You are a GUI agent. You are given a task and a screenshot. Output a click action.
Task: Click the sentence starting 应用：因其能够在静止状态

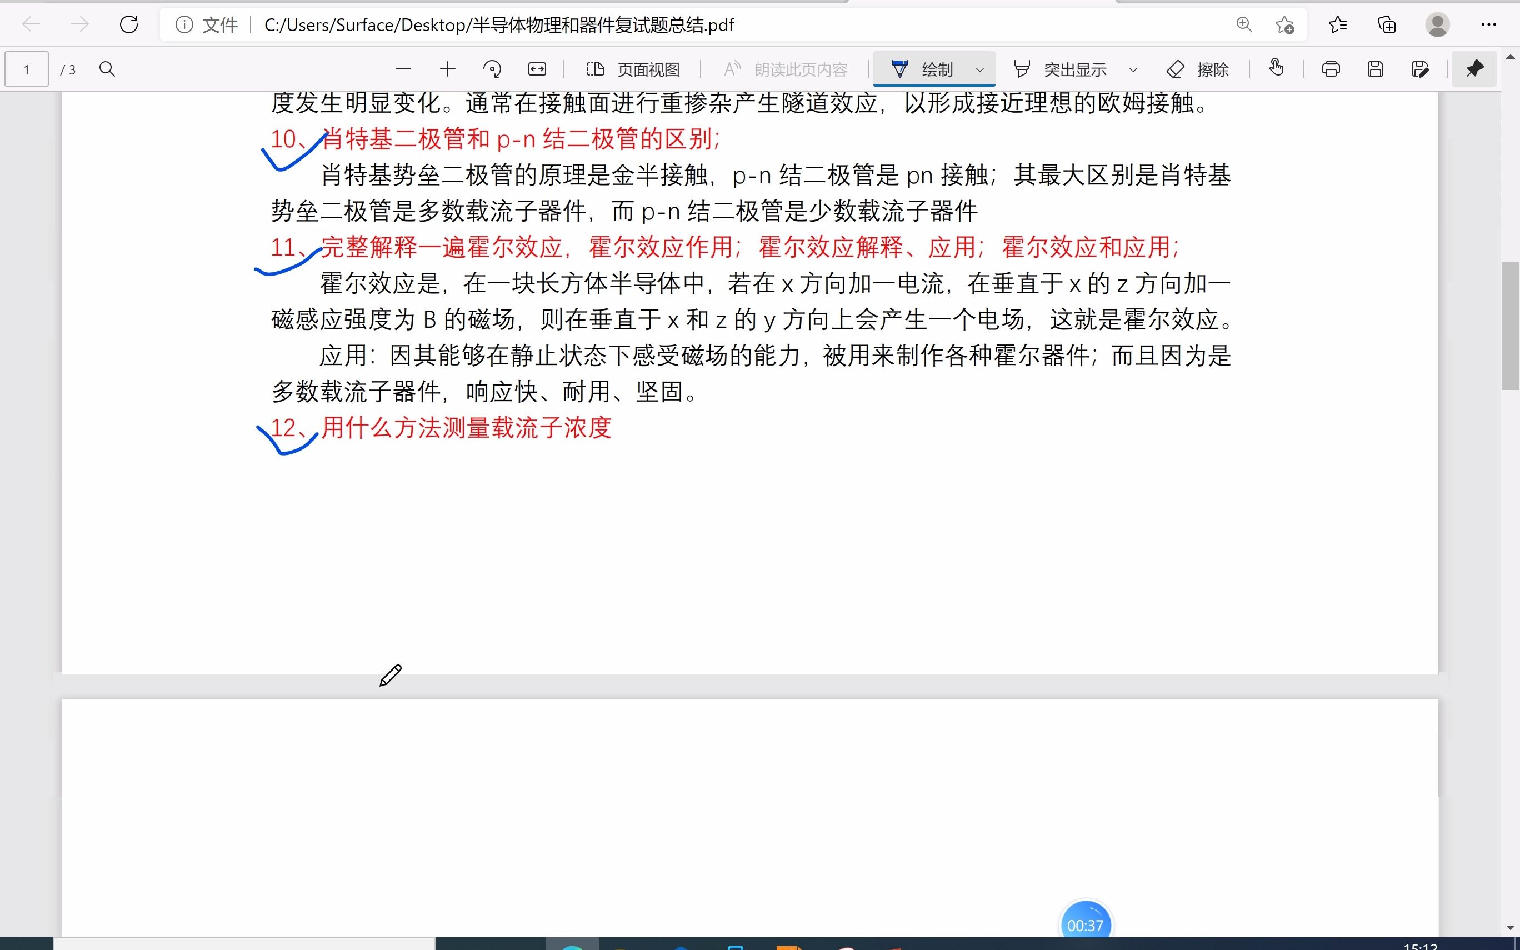[774, 356]
